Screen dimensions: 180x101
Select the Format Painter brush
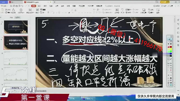point(13,10)
